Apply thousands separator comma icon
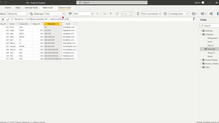 pos(111,14)
